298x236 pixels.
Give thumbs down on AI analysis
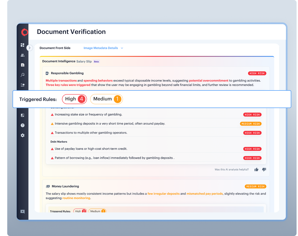point(264,170)
